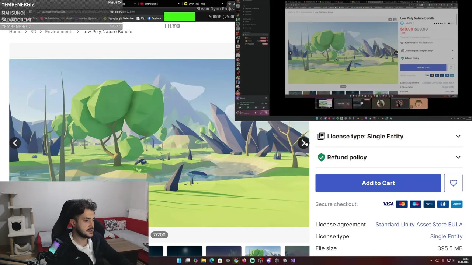Click the Environments breadcrumb link
This screenshot has height=265, width=472.
[x=59, y=32]
